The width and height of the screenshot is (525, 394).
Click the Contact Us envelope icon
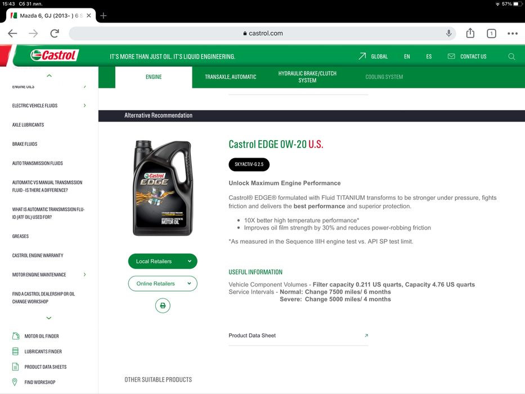click(x=451, y=56)
